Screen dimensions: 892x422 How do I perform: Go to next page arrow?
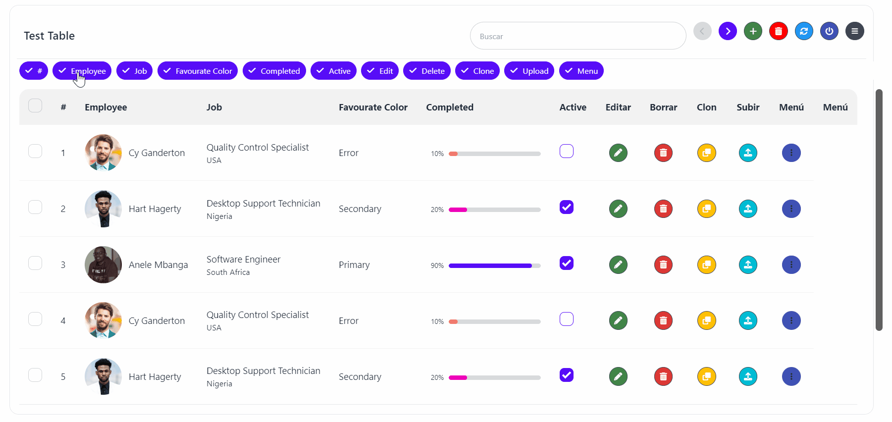pos(728,31)
